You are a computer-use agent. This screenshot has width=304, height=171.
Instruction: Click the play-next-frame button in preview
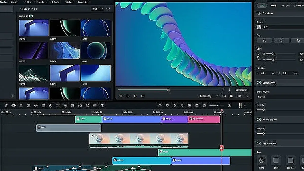[128, 96]
